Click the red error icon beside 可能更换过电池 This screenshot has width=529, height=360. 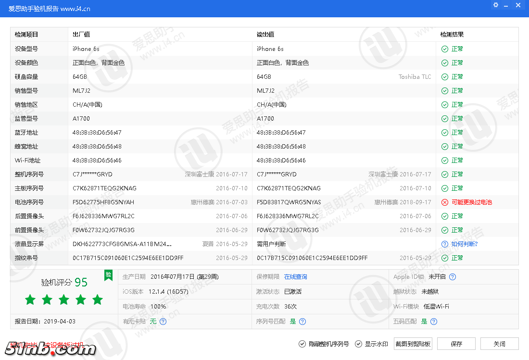(444, 202)
